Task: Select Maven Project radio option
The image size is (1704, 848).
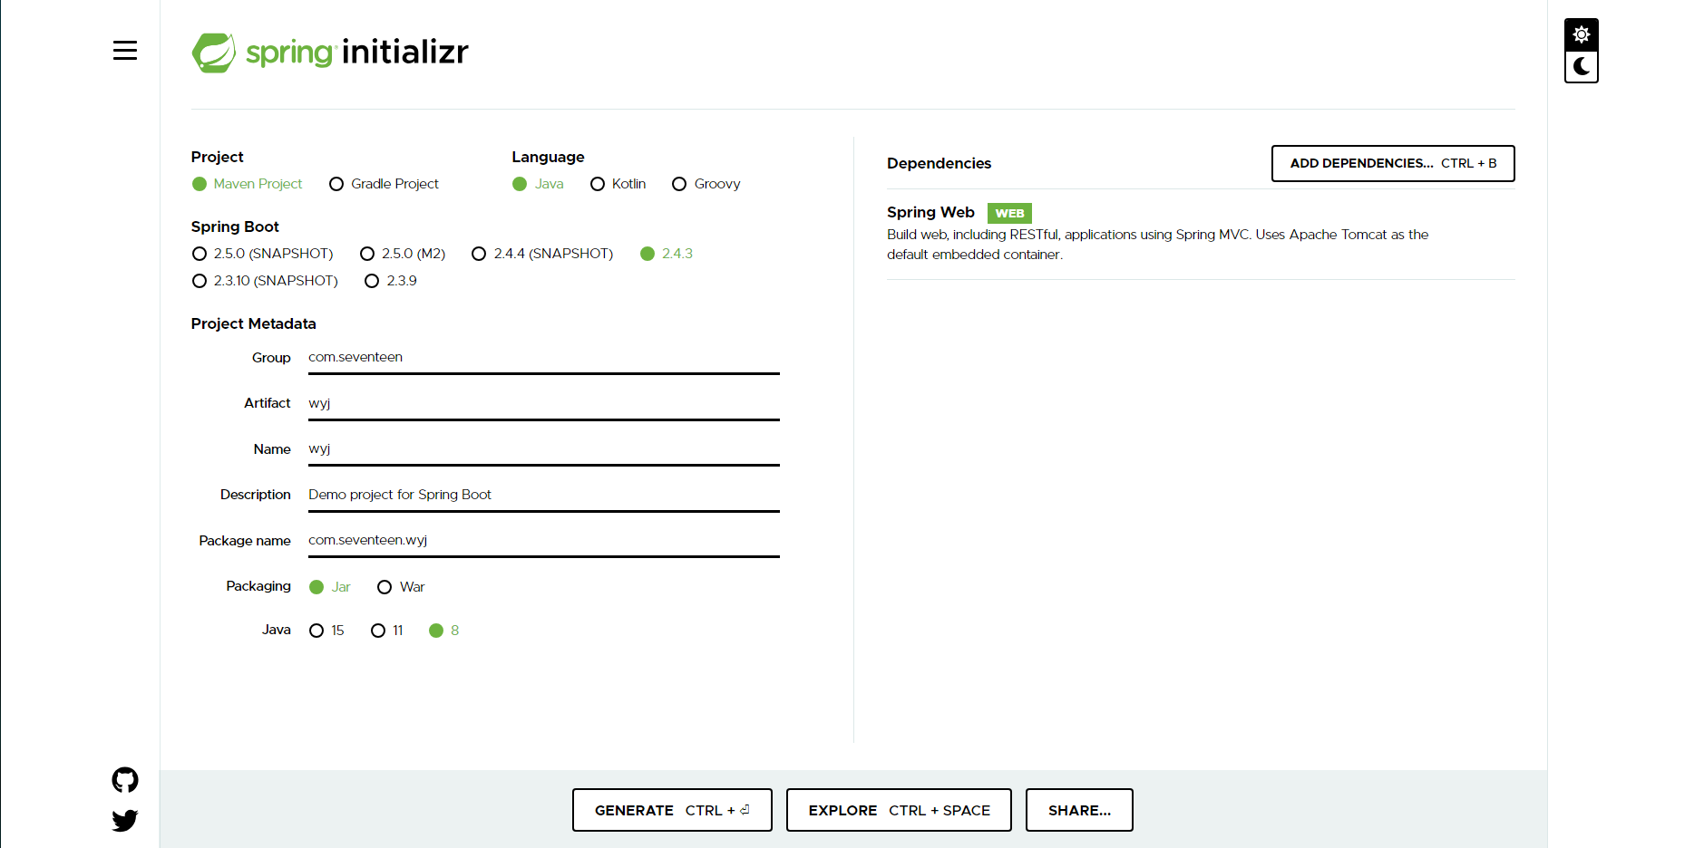Action: (x=248, y=184)
